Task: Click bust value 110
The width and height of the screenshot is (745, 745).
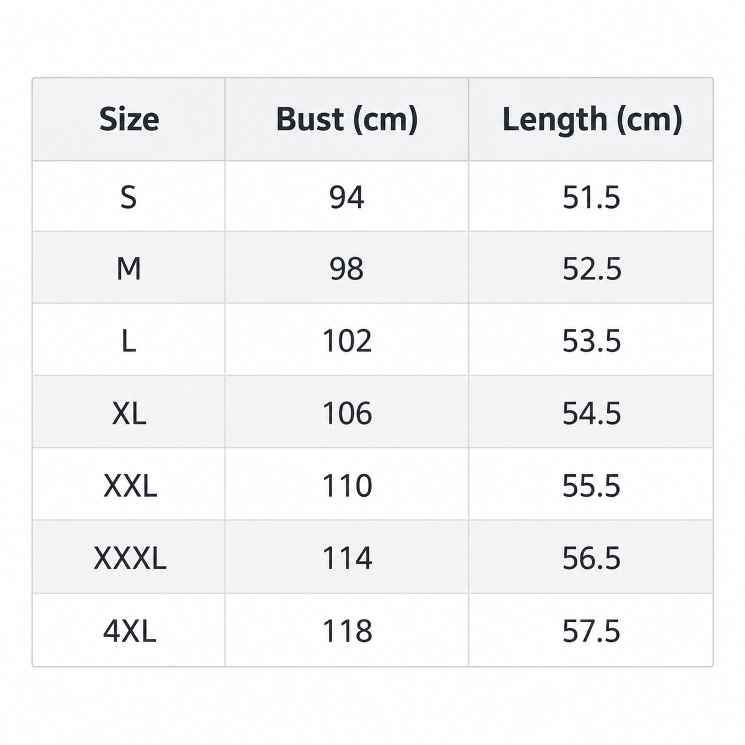Action: 346,485
